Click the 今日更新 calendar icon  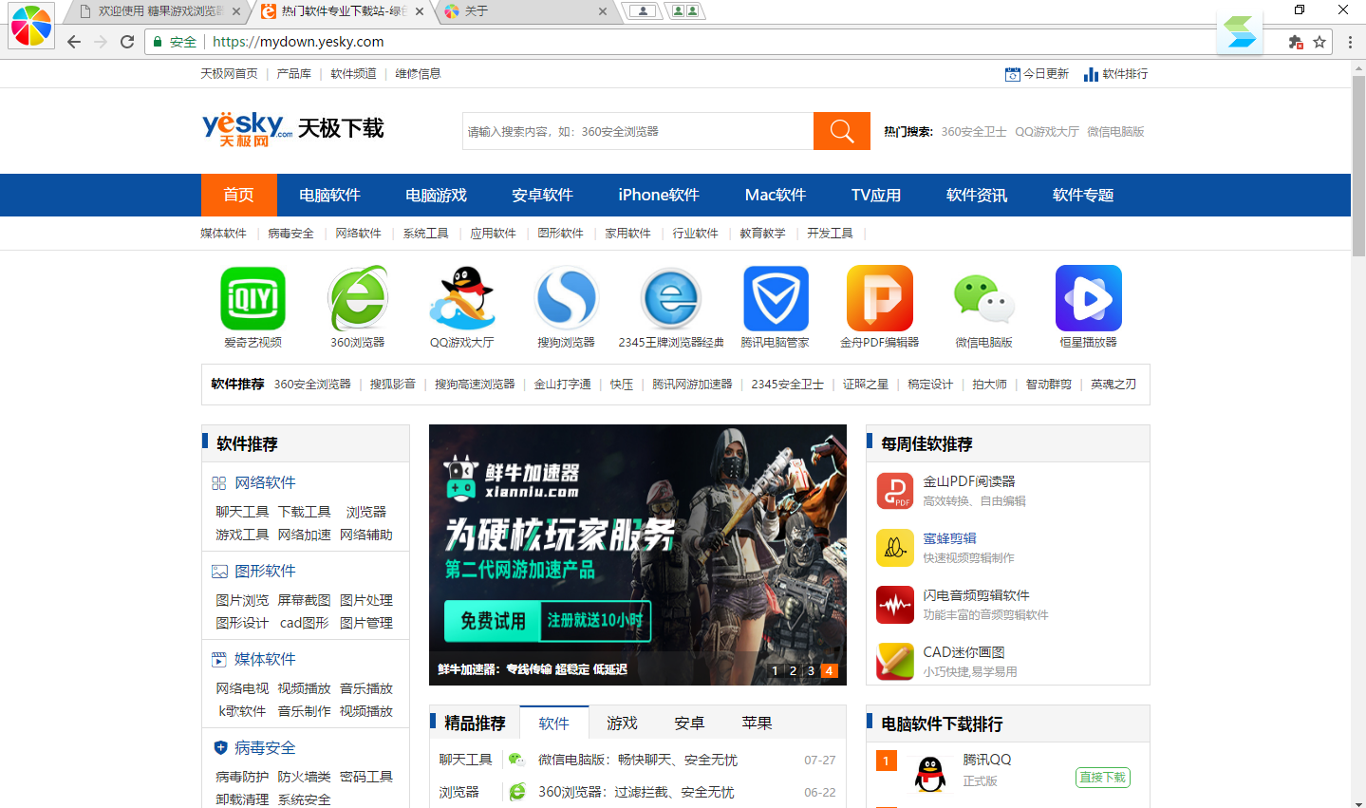tap(1013, 74)
